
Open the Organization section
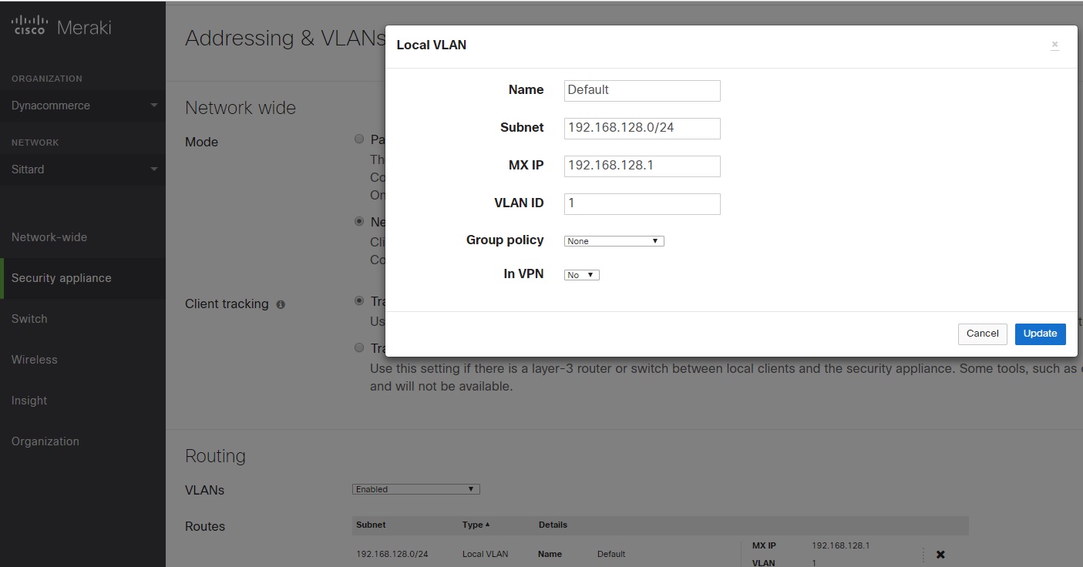45,441
